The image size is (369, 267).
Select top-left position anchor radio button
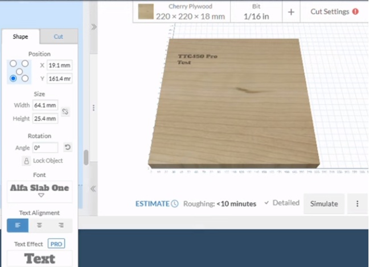pyautogui.click(x=13, y=64)
